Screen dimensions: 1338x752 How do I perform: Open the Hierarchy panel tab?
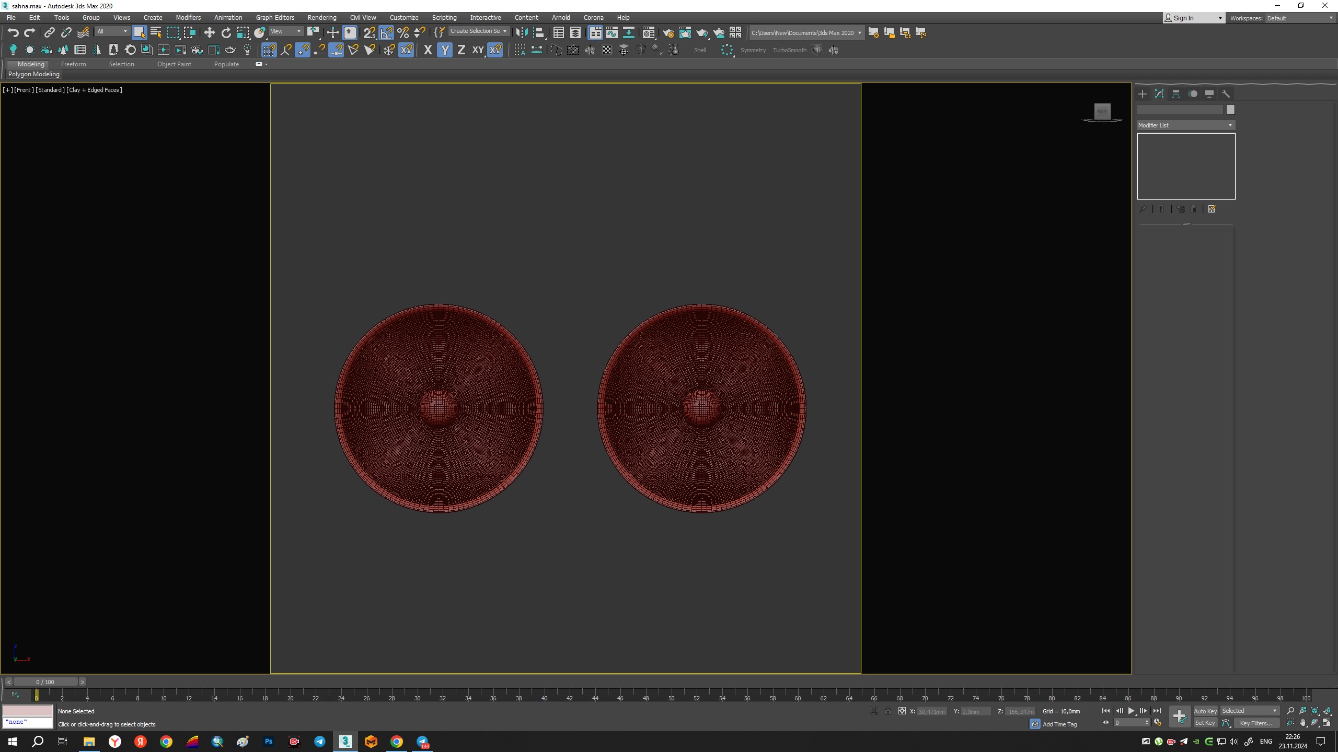(1176, 94)
